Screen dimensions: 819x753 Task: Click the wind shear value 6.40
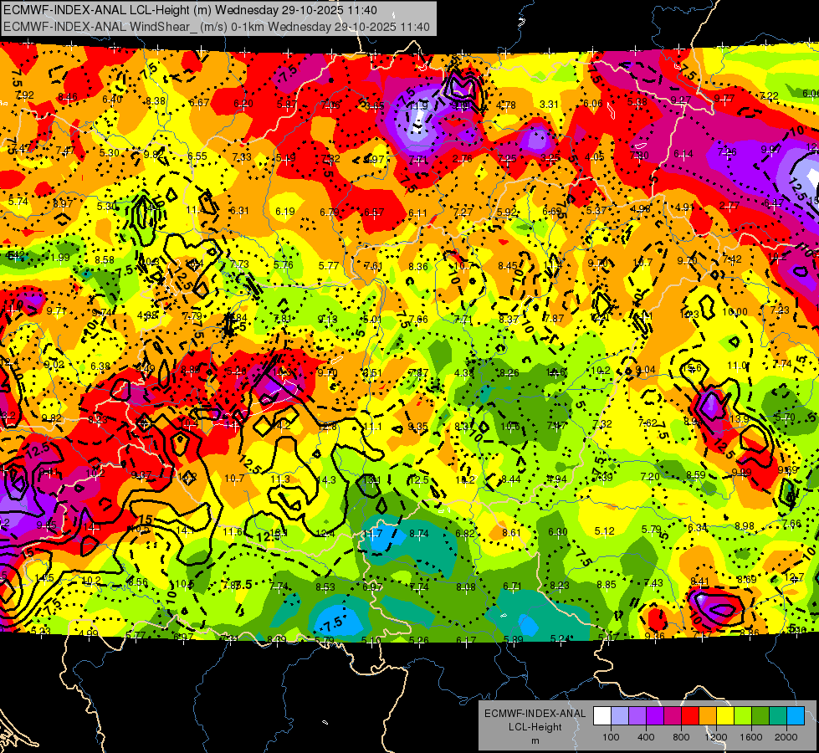point(112,100)
